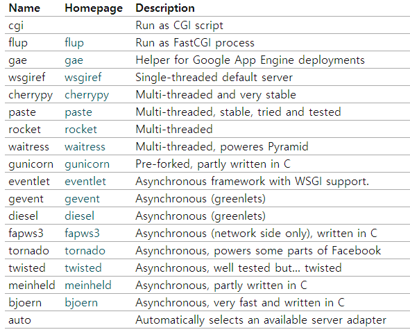Follow the wsgiref homepage link
410x332 pixels.
[x=83, y=78]
